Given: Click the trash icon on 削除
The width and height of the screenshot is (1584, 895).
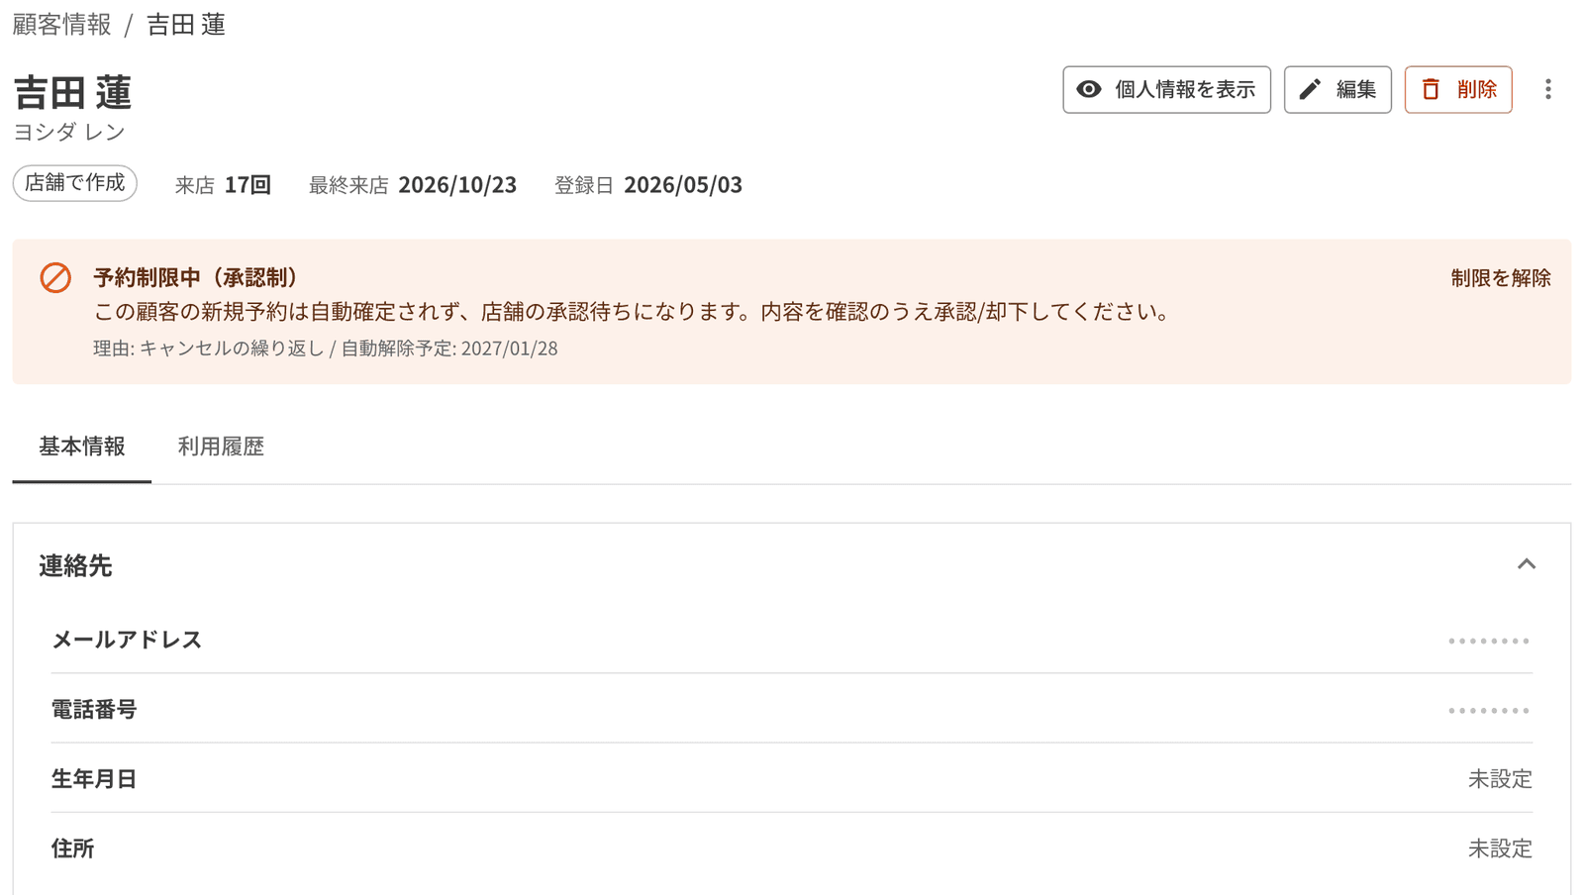Looking at the screenshot, I should pos(1431,89).
